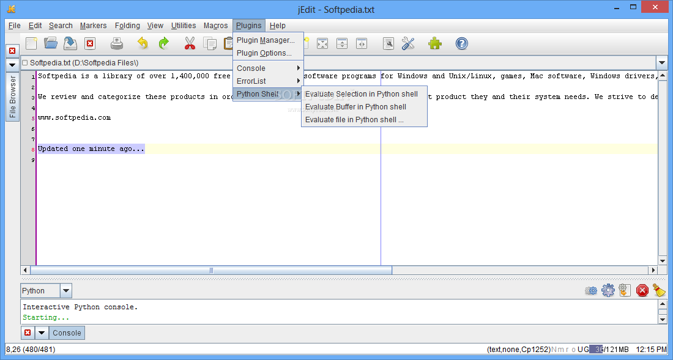The height and width of the screenshot is (360, 673).
Task: Click the large gear icon in the console
Action: pyautogui.click(x=608, y=290)
